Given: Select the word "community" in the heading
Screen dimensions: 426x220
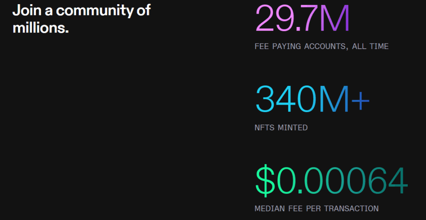Looking at the screenshot, I should pyautogui.click(x=95, y=10).
